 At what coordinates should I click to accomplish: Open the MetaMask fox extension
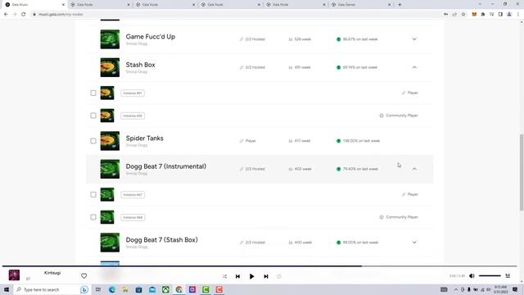pos(474,15)
